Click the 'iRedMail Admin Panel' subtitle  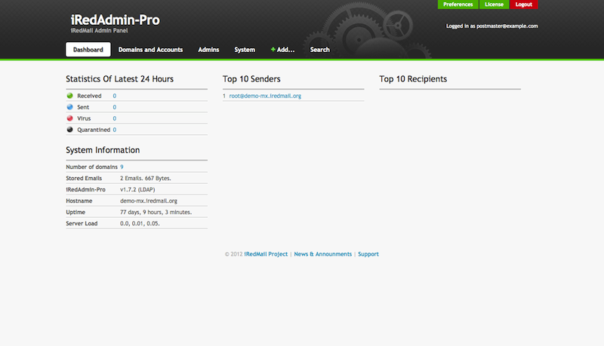[x=99, y=30]
